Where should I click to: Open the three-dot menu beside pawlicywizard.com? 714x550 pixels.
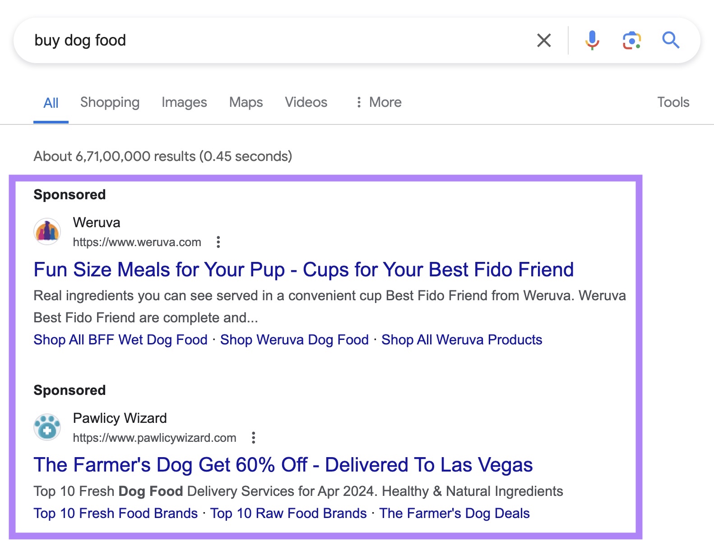(255, 437)
